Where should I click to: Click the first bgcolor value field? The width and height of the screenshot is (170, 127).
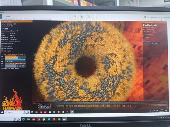coord(145,43)
